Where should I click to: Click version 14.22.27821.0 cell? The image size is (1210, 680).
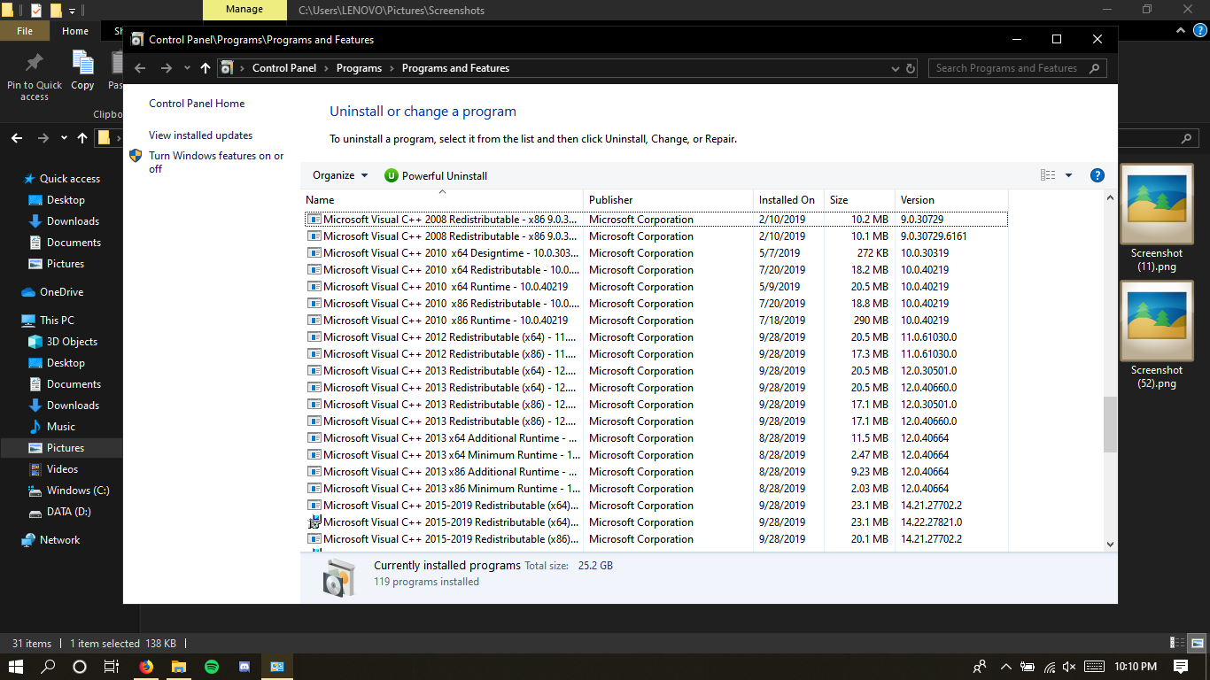tap(931, 522)
